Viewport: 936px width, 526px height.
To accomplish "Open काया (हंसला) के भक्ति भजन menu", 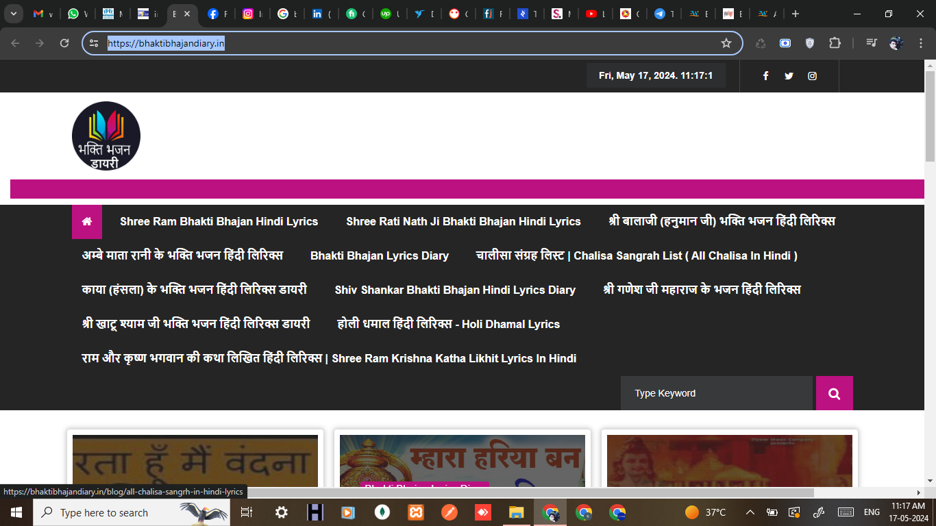I will point(194,290).
